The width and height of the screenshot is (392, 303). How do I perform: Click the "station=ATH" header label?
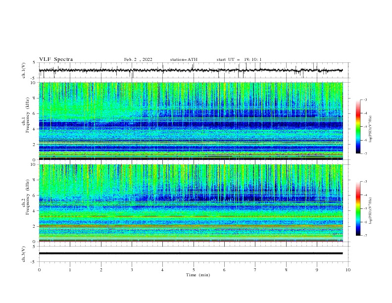tap(184, 59)
